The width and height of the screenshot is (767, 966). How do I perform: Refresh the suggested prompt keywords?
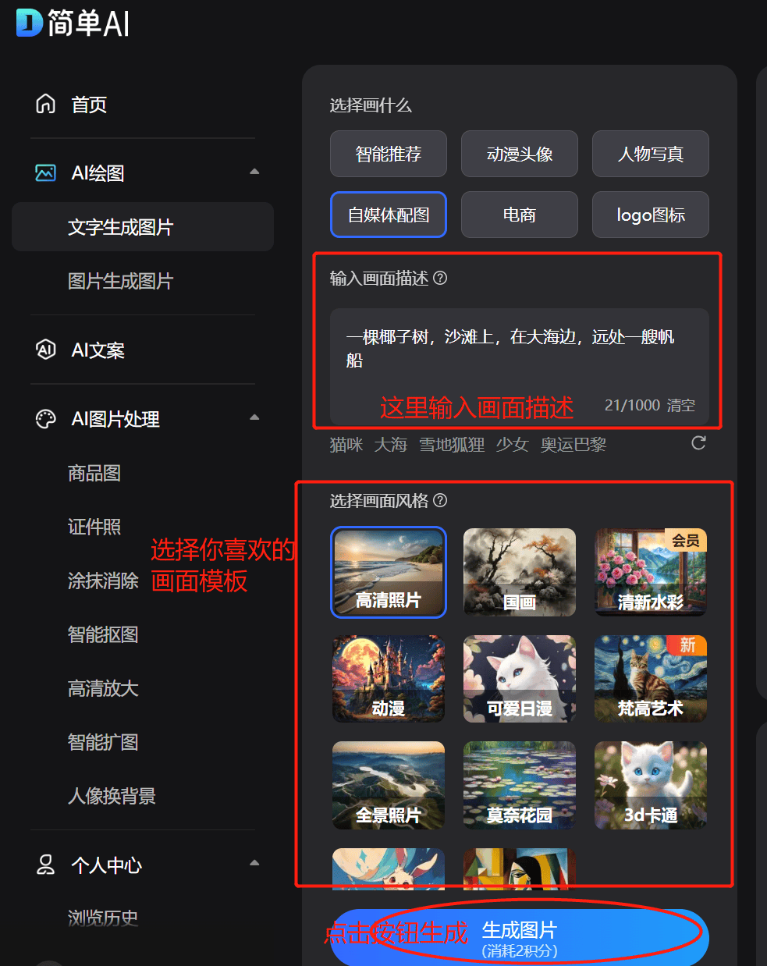tap(698, 443)
